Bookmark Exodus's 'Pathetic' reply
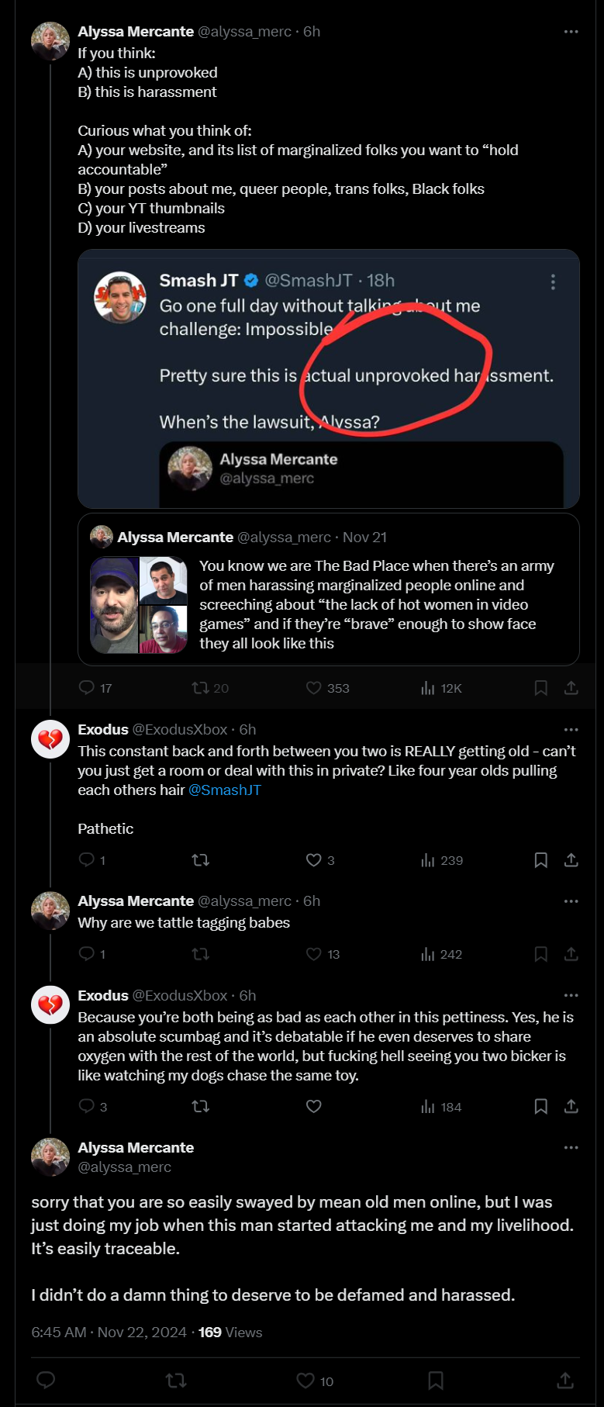This screenshot has width=604, height=1407. click(541, 859)
